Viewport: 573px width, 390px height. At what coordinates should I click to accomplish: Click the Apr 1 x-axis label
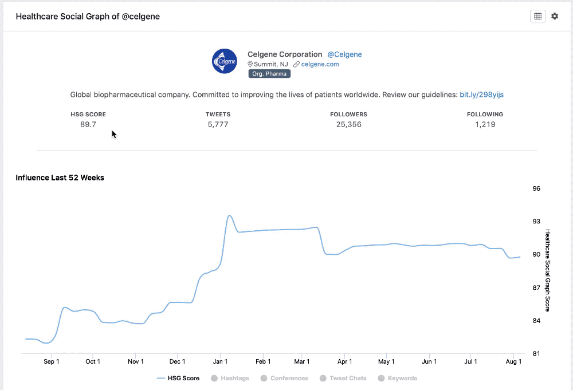point(344,361)
